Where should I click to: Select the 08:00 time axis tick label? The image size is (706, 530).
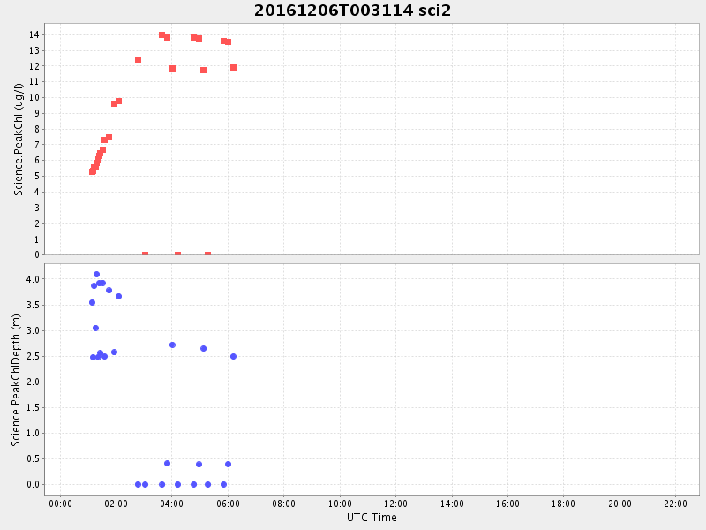(x=283, y=503)
